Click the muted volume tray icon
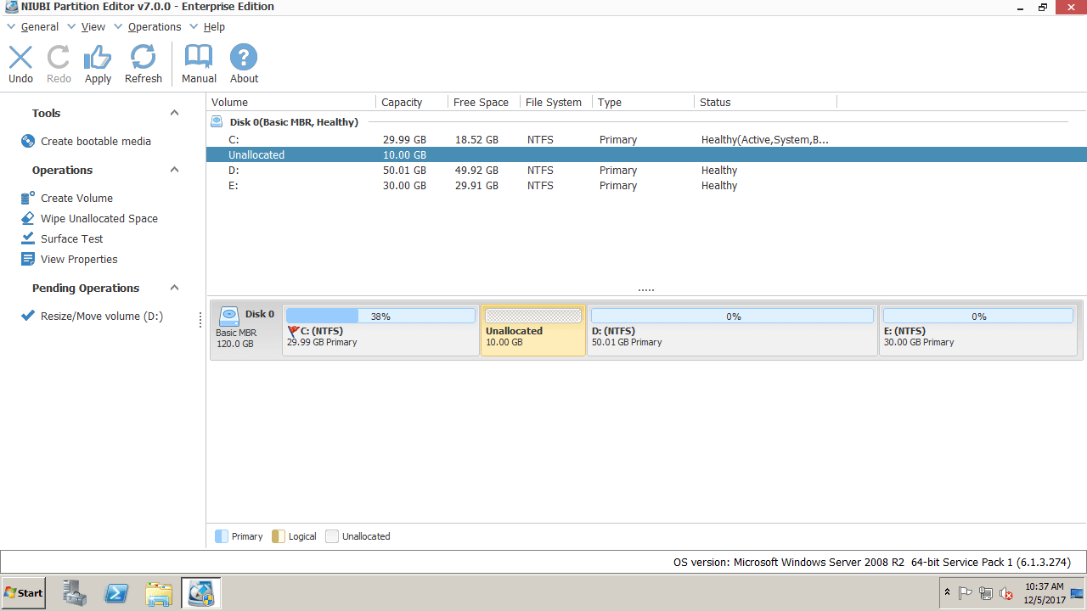Viewport: 1087px width, 611px height. [1006, 593]
